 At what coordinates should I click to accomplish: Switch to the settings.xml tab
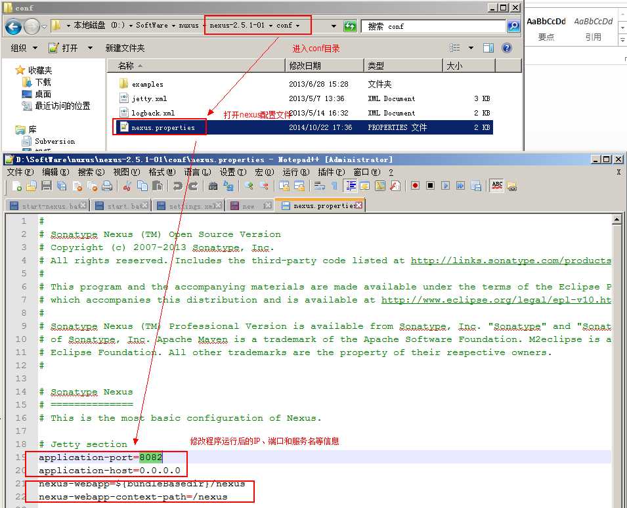click(x=190, y=206)
